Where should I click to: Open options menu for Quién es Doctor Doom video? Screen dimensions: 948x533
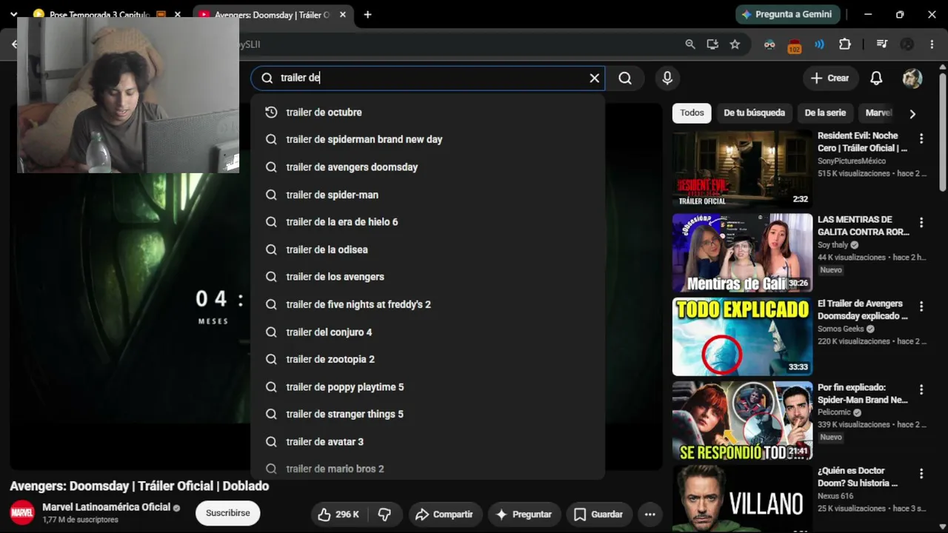tap(921, 474)
